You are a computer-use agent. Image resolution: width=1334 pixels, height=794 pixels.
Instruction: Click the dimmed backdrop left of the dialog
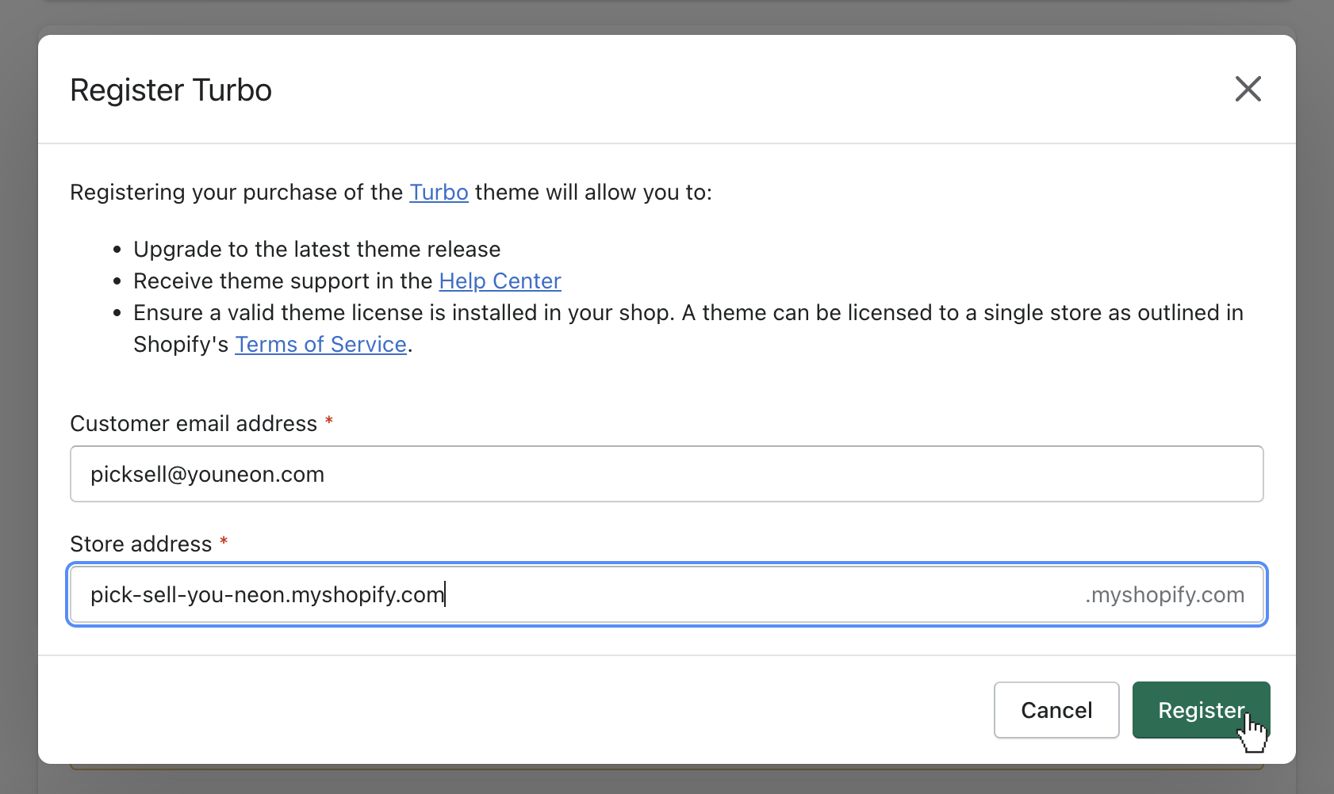(18, 396)
